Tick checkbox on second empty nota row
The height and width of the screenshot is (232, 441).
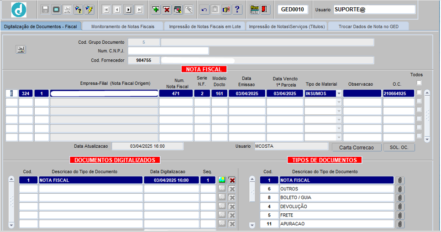coord(419,110)
